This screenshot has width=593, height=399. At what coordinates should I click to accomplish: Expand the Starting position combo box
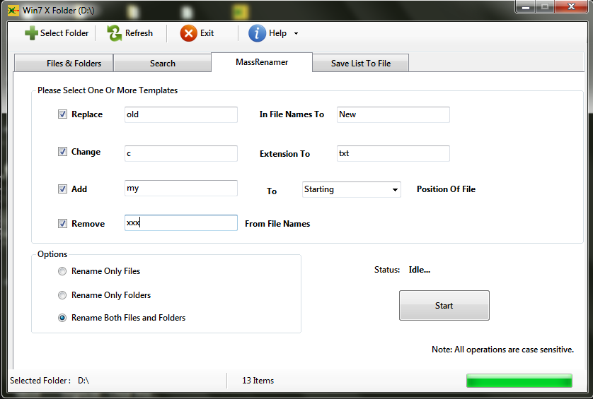pyautogui.click(x=395, y=189)
